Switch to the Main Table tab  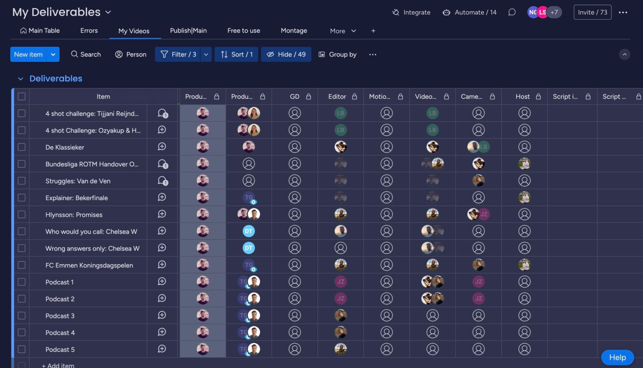pos(40,31)
